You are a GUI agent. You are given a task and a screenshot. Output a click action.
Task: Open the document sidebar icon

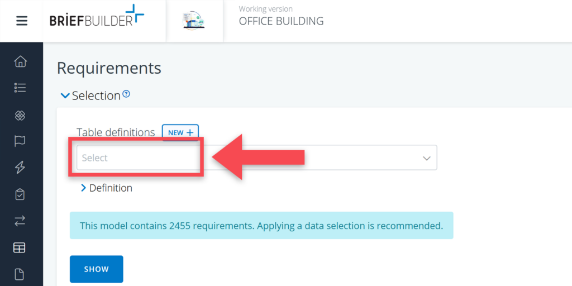[x=20, y=274]
